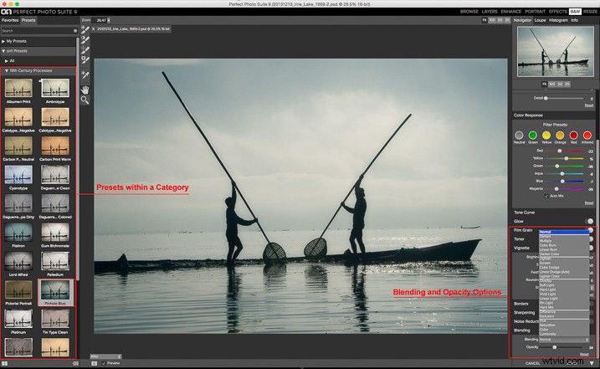Close the open document tab
600x369 pixels.
[93, 28]
